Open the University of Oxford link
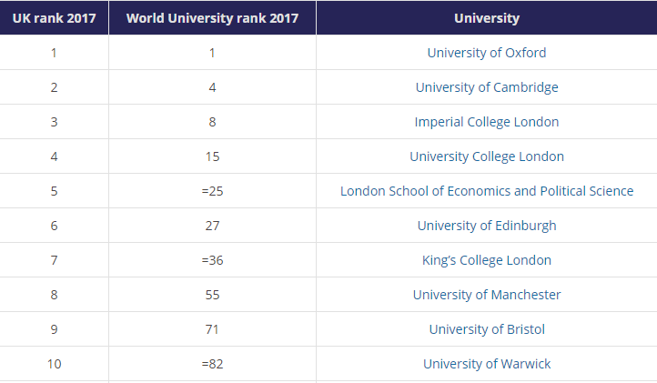The height and width of the screenshot is (383, 657). point(487,53)
